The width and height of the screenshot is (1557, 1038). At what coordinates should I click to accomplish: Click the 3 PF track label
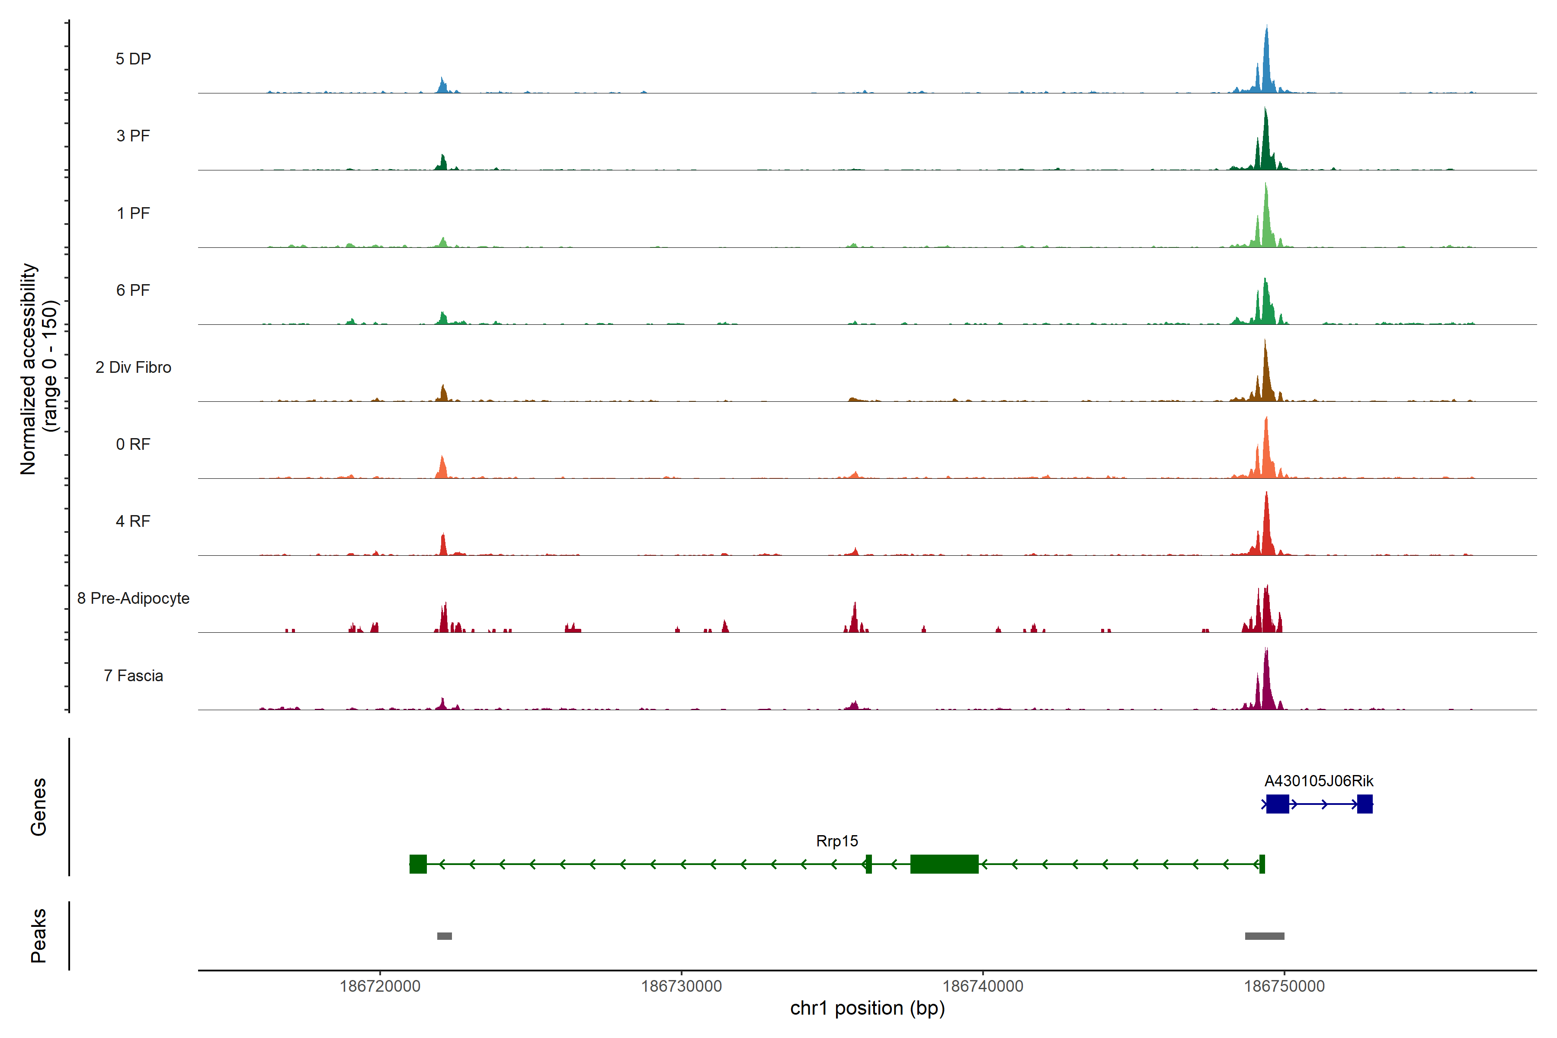point(133,136)
